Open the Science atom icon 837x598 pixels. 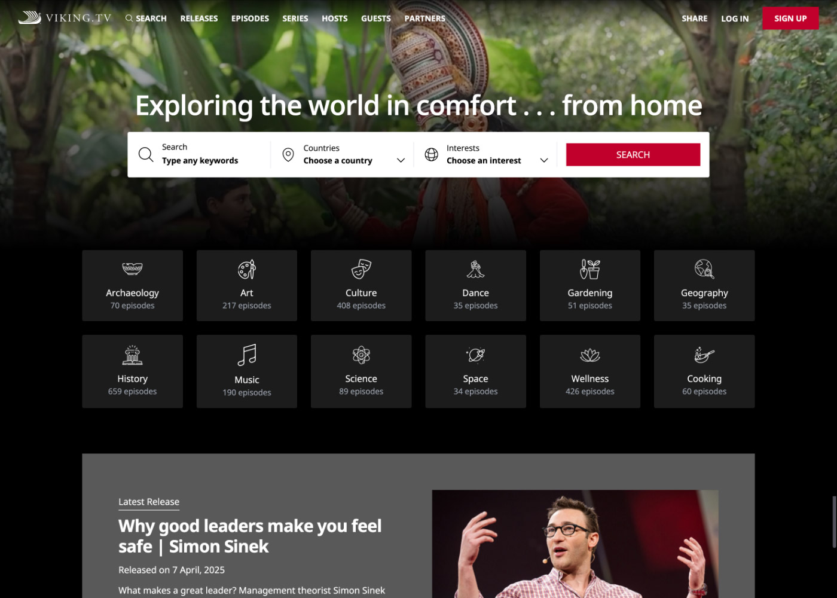coord(361,355)
